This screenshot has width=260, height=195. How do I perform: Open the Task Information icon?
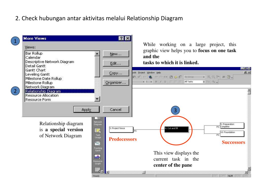tap(171, 77)
